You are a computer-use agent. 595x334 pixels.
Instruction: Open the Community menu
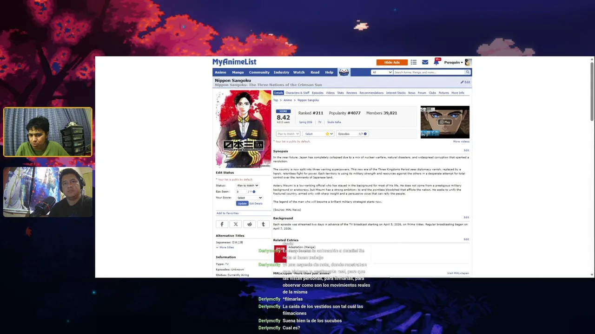259,72
